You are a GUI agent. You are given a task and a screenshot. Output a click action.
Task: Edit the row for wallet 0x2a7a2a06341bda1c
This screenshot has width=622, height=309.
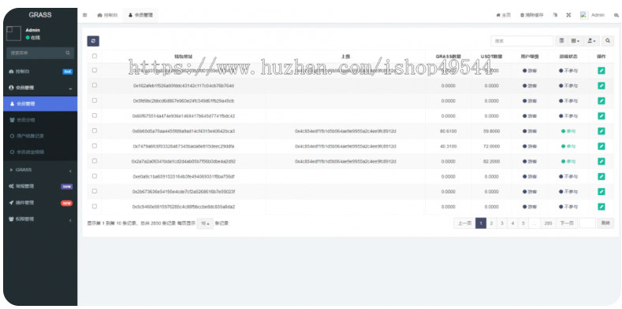(602, 161)
